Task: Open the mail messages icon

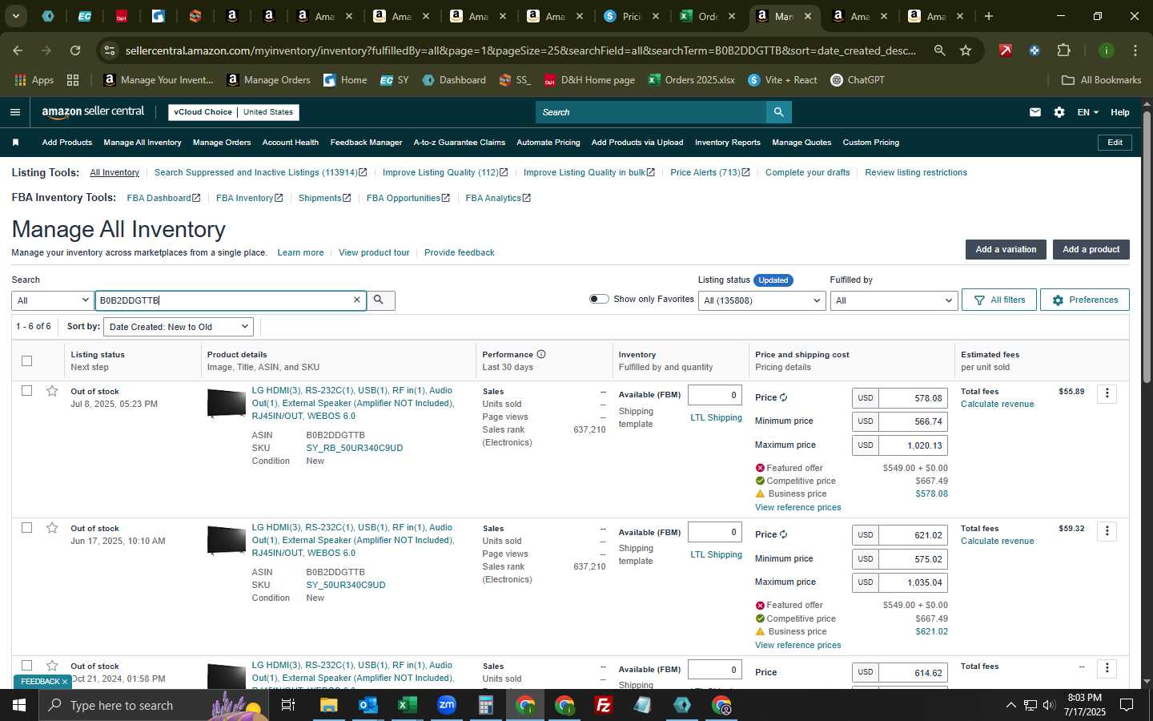Action: (1035, 112)
